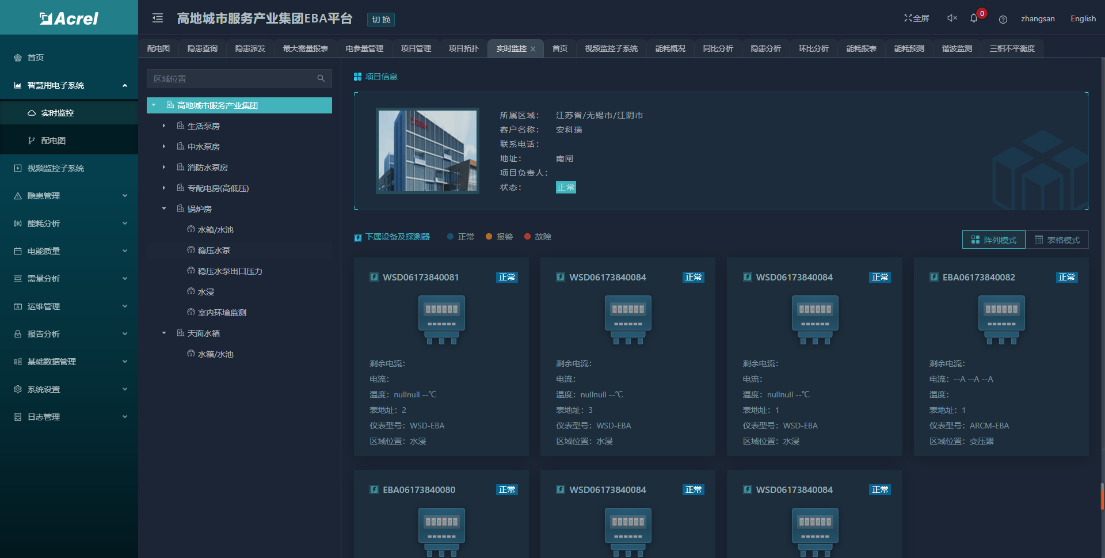Collapse the left sidebar with hamburger icon

[x=157, y=18]
